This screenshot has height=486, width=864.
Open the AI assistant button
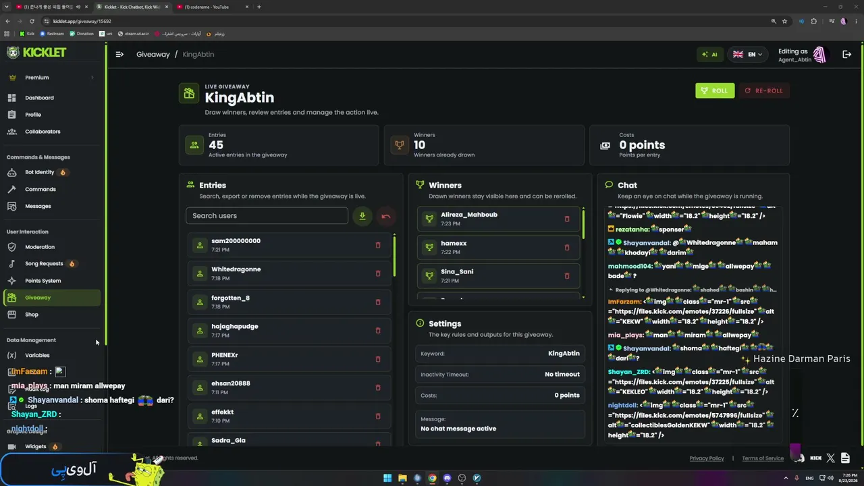click(x=709, y=54)
